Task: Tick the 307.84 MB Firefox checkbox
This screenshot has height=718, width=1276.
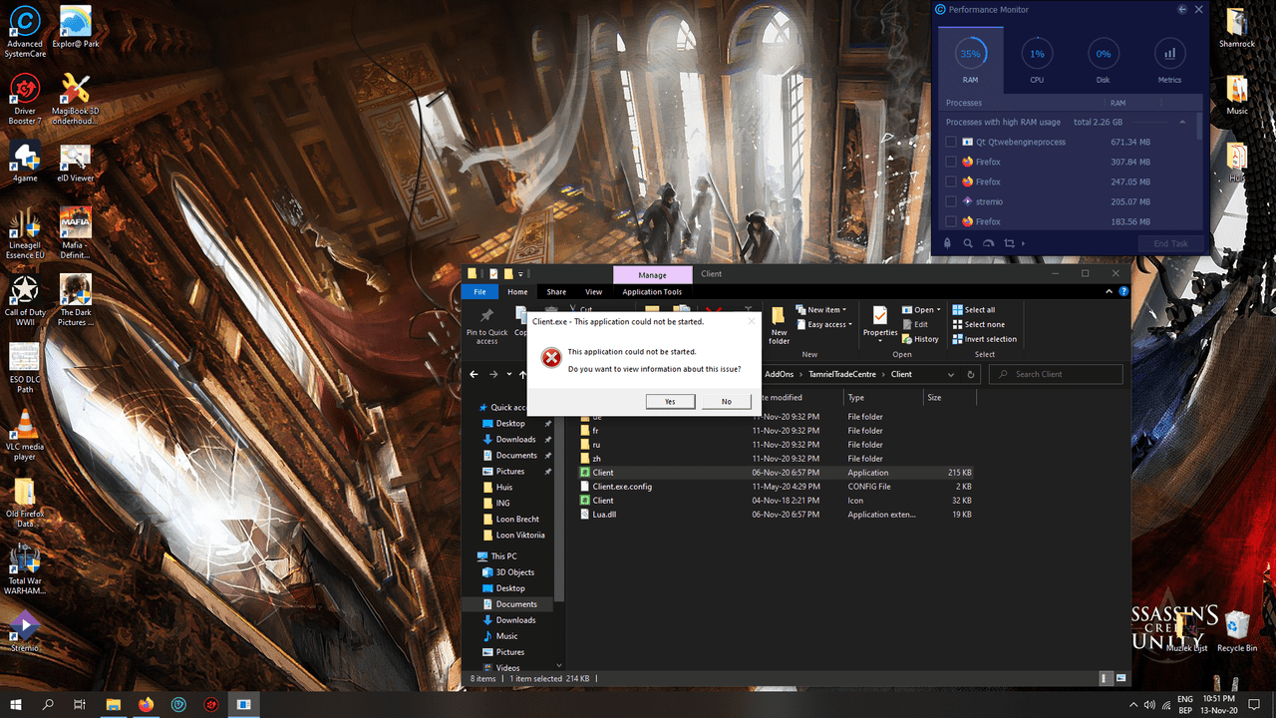Action: pos(951,162)
